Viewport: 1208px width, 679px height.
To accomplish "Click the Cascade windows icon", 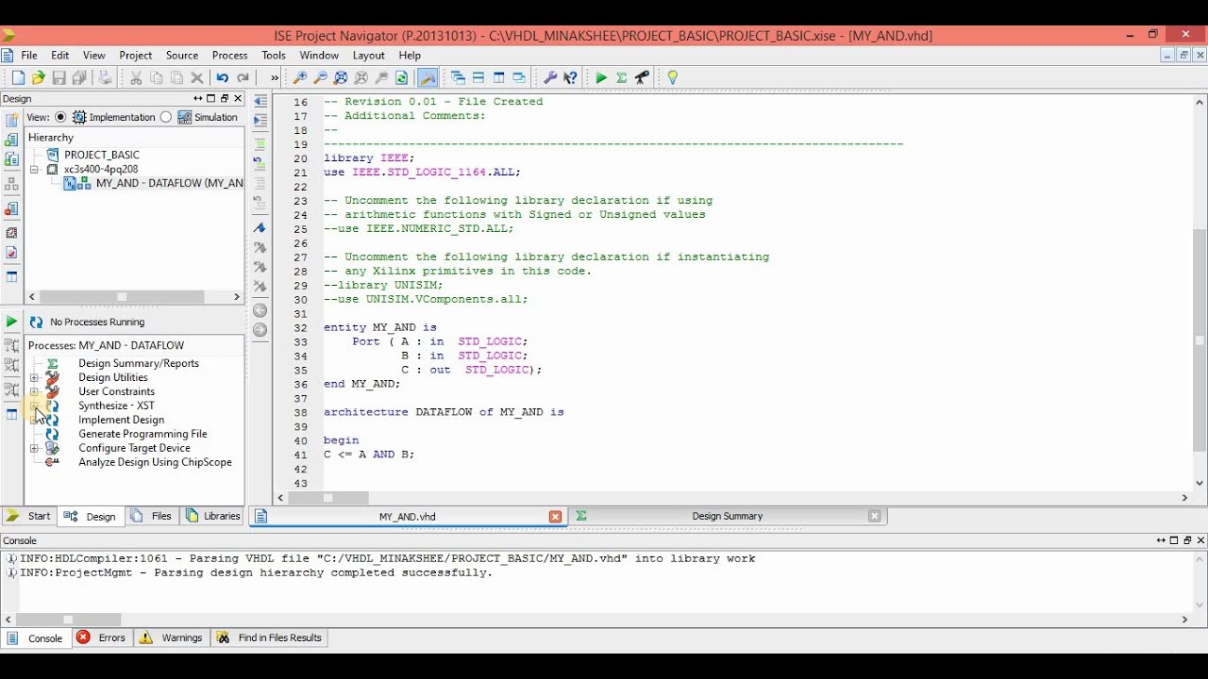I will click(458, 78).
